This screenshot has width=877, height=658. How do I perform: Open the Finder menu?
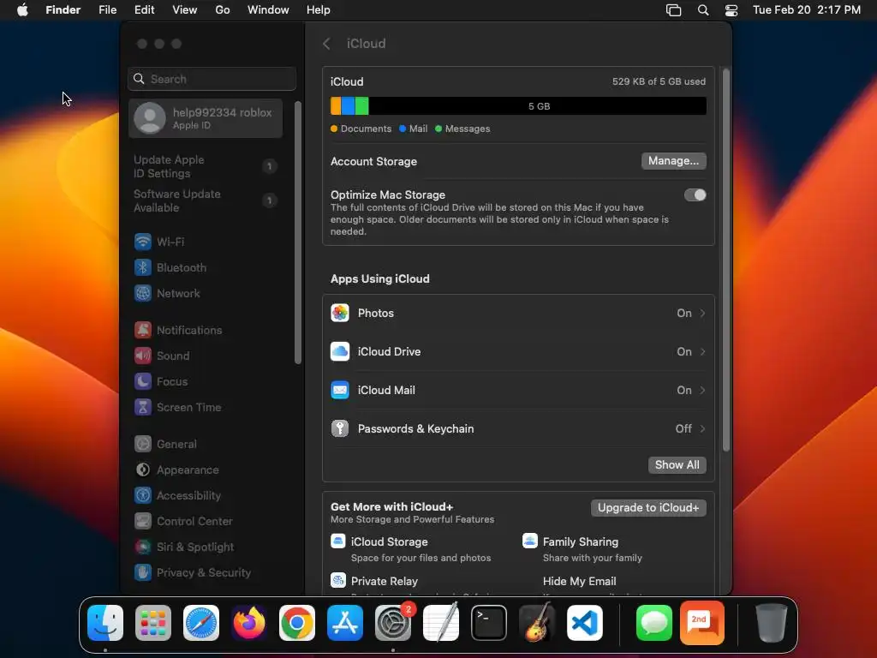63,10
